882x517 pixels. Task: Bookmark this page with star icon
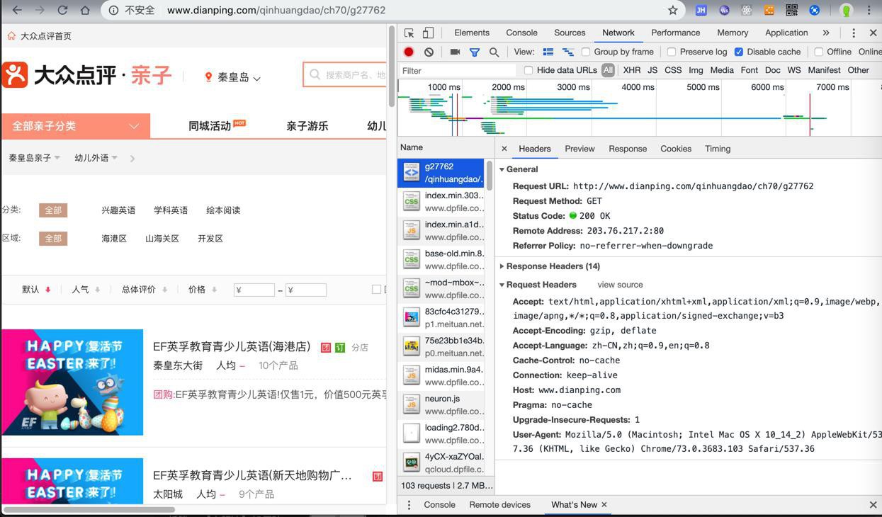pyautogui.click(x=673, y=10)
